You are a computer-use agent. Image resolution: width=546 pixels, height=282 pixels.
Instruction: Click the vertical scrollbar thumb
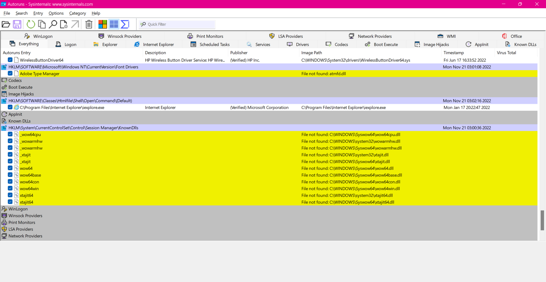point(542,220)
